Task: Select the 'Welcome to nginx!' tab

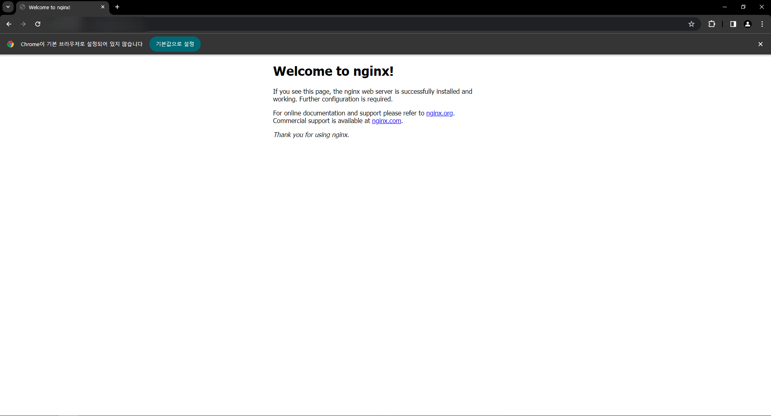Action: (x=63, y=7)
